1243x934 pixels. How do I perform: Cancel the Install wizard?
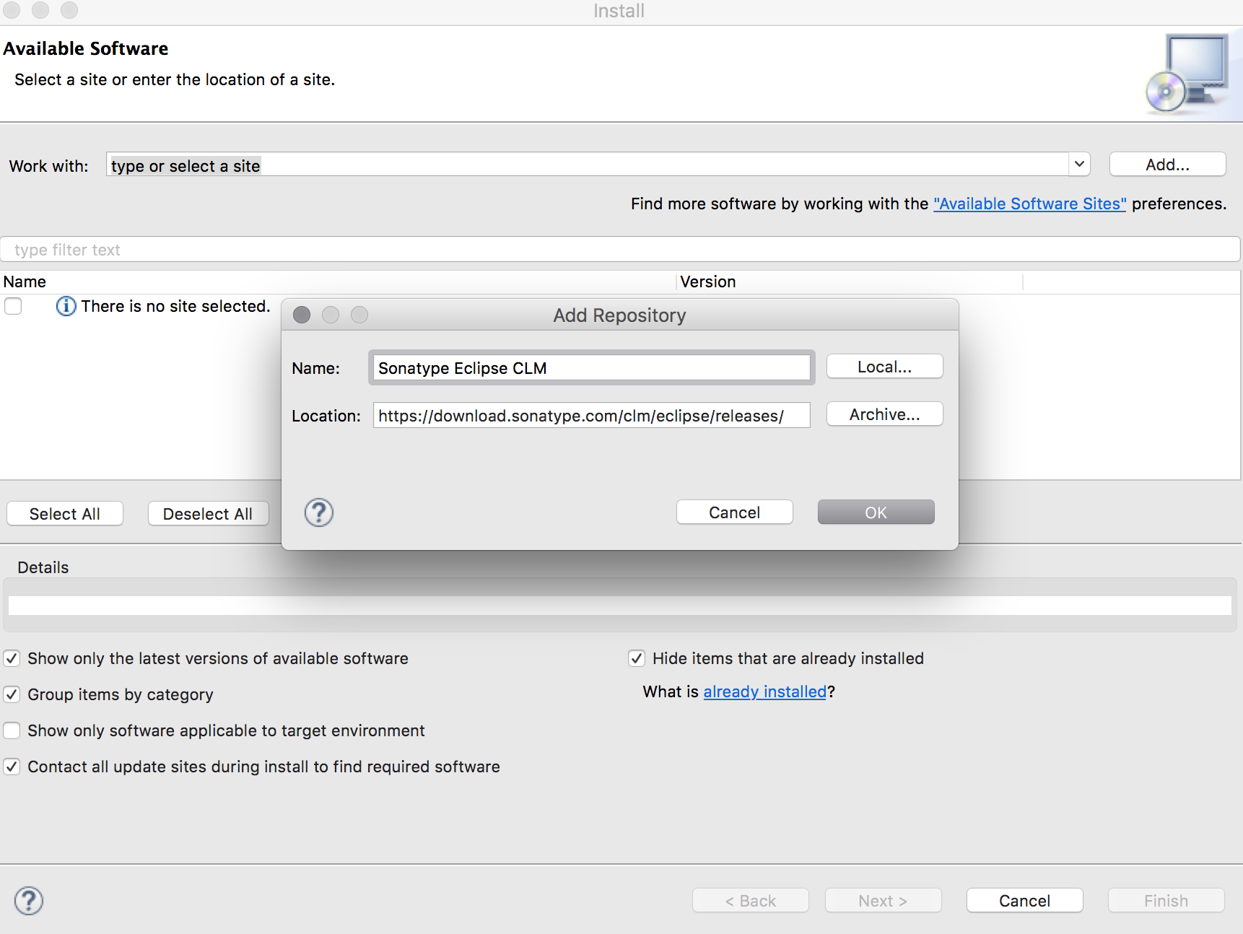point(1024,901)
